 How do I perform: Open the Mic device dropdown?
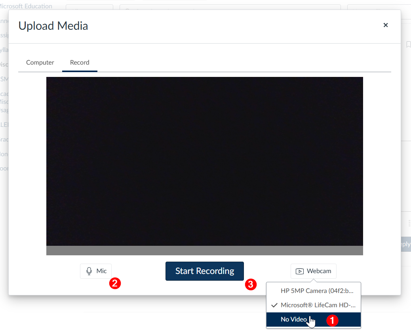[96, 271]
